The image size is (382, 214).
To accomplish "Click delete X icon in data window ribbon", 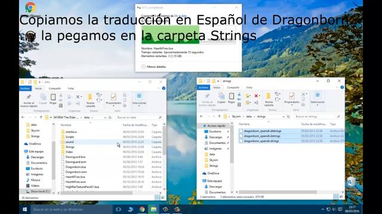I will 78,96.
